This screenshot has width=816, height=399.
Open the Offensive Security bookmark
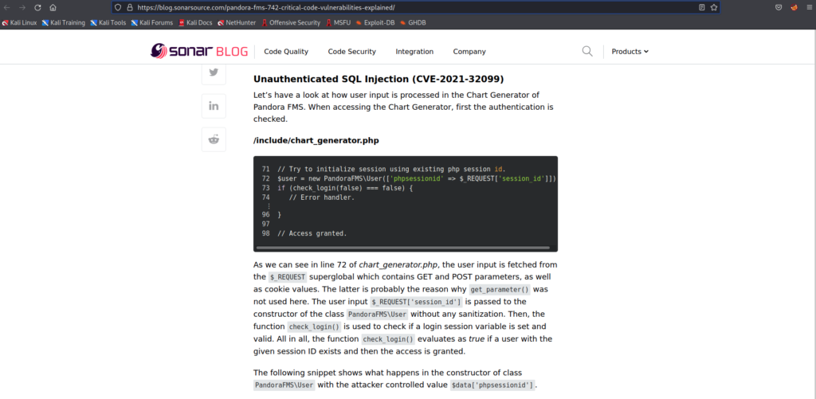[x=291, y=22]
